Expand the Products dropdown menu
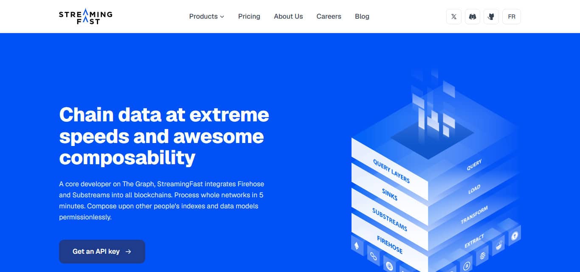The image size is (580, 272). pos(207,17)
